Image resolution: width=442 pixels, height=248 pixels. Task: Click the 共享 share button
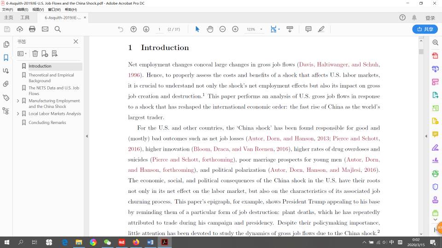(425, 29)
